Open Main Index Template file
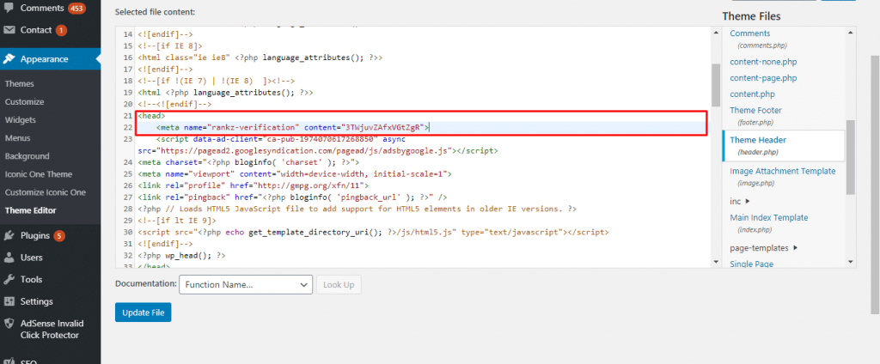The width and height of the screenshot is (880, 364). (768, 217)
